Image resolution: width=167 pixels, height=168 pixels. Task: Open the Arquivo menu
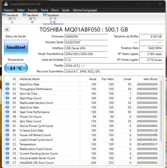point(9,10)
